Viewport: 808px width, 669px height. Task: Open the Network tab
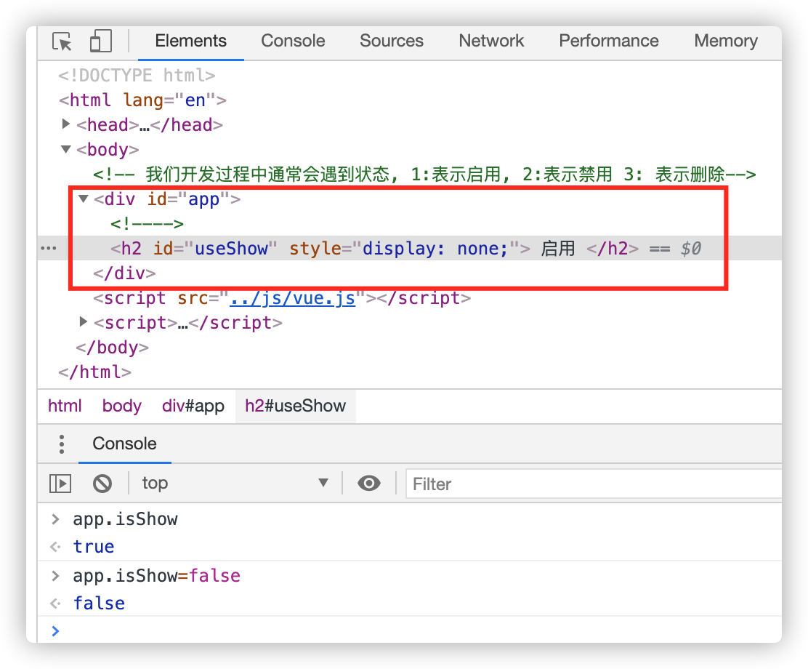tap(491, 41)
